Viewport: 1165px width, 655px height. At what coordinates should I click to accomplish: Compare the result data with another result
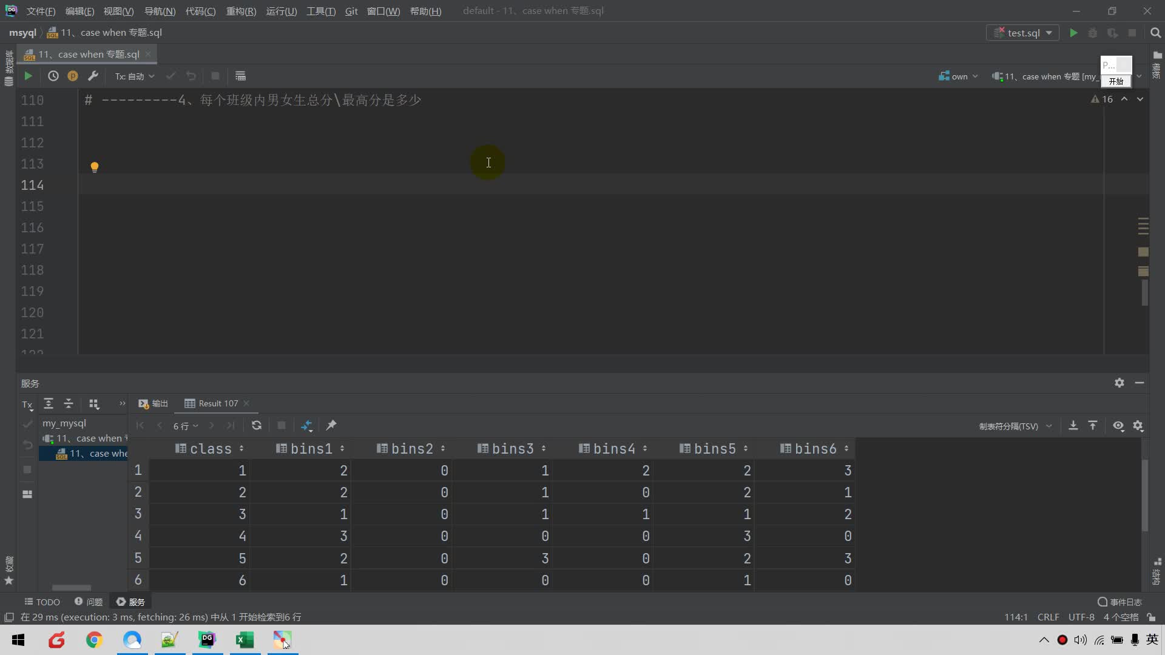[306, 425]
